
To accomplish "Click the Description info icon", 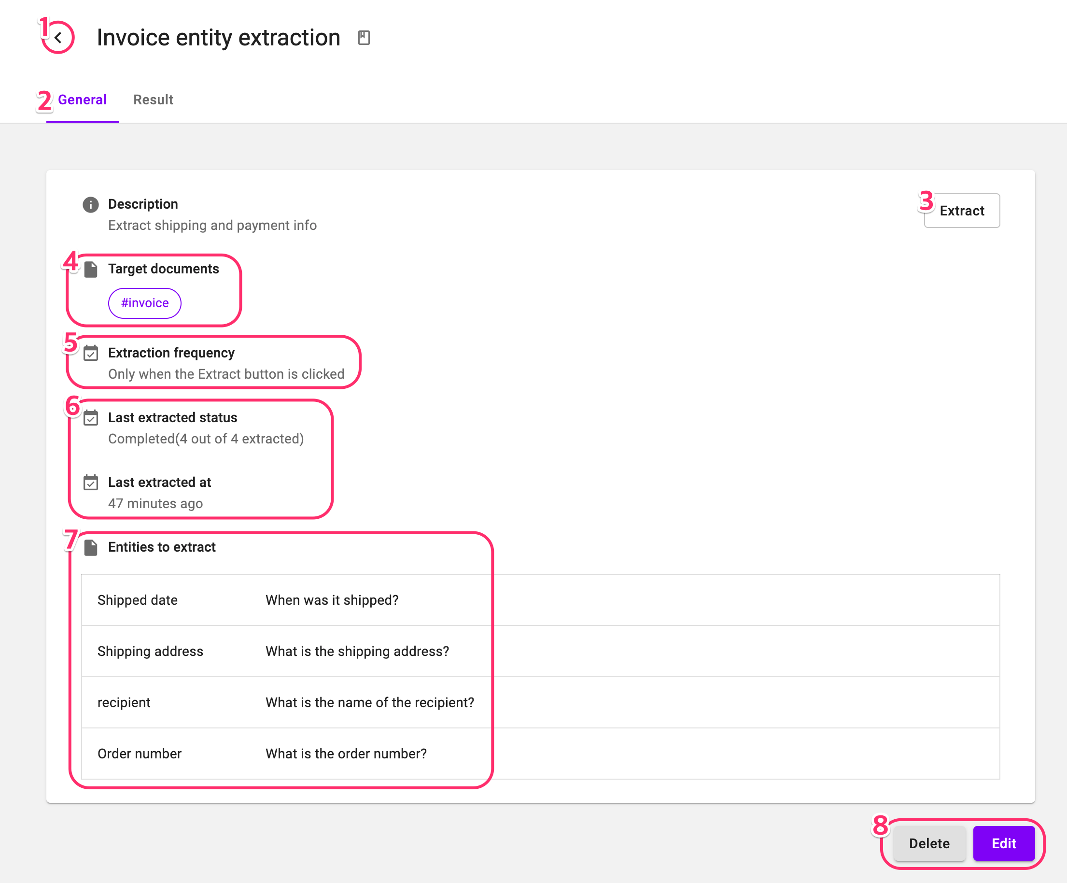I will click(x=90, y=205).
